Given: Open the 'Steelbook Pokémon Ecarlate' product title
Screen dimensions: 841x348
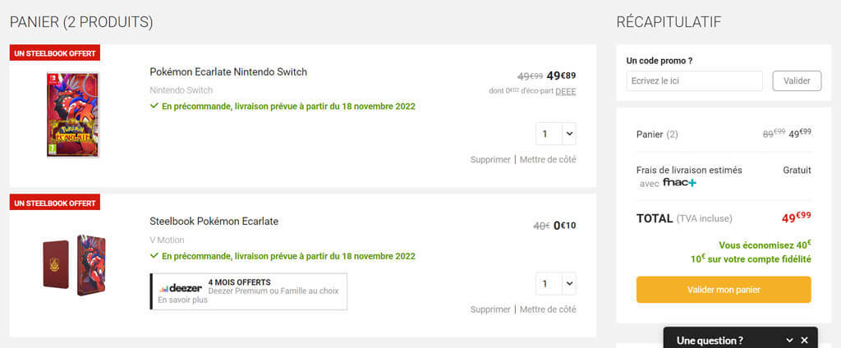Looking at the screenshot, I should point(214,222).
